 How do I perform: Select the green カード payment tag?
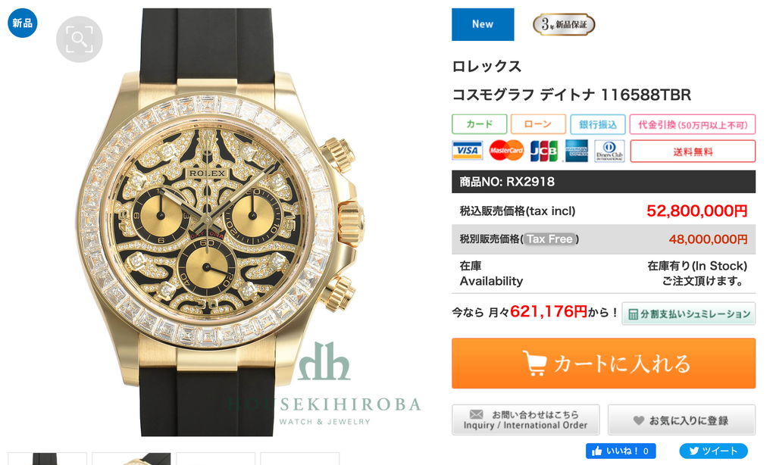point(479,124)
